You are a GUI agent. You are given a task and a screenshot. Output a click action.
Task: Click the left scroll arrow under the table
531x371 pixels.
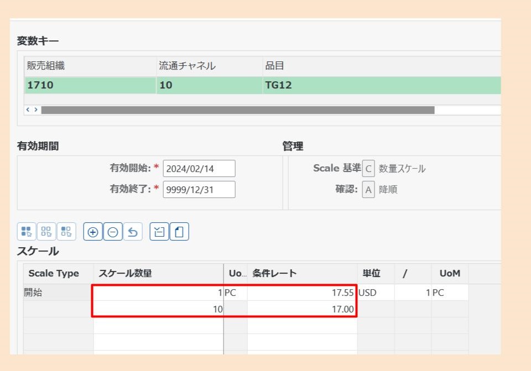(29, 109)
